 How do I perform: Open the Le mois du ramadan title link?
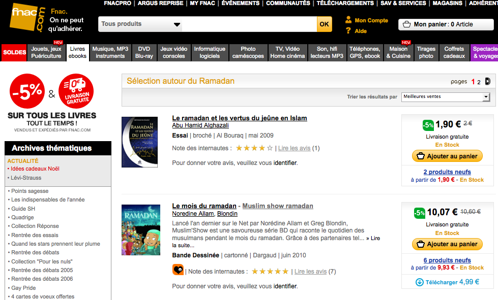[x=204, y=206]
